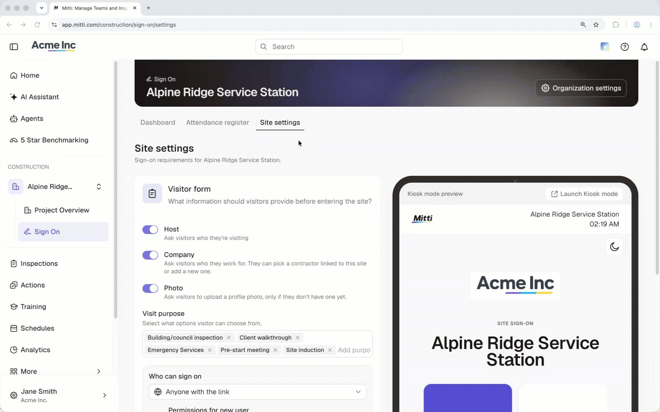Remove the Pre-start meeting tag
Image resolution: width=660 pixels, height=412 pixels.
(275, 350)
